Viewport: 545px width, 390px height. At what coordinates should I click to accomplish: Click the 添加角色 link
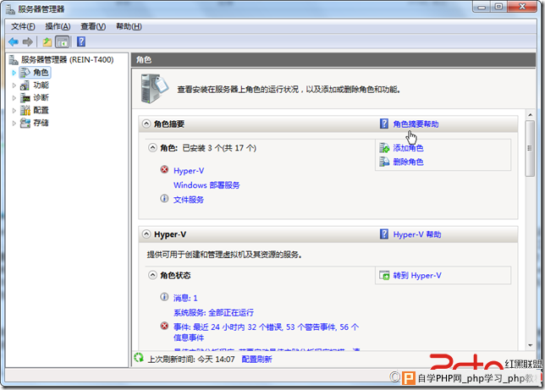(408, 148)
